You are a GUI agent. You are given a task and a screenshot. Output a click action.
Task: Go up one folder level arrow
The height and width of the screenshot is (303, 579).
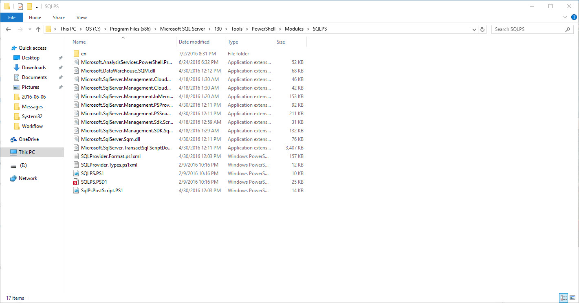point(38,29)
